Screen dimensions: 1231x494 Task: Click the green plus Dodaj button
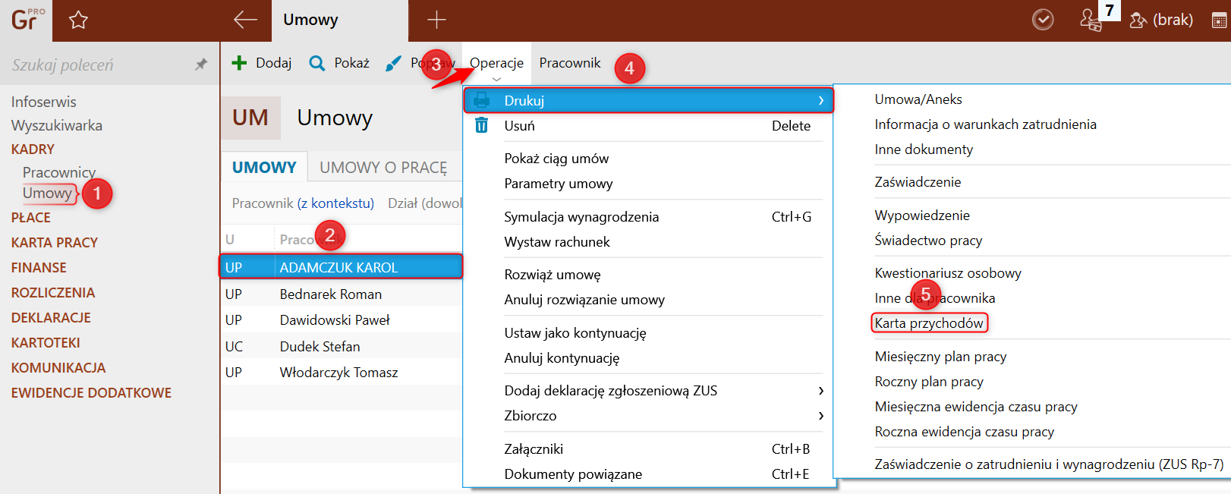tap(261, 63)
